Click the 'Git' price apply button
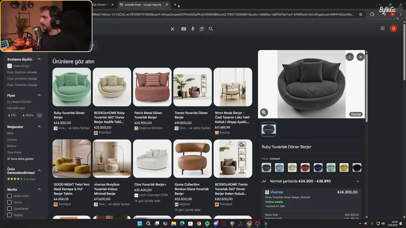 pos(39,116)
